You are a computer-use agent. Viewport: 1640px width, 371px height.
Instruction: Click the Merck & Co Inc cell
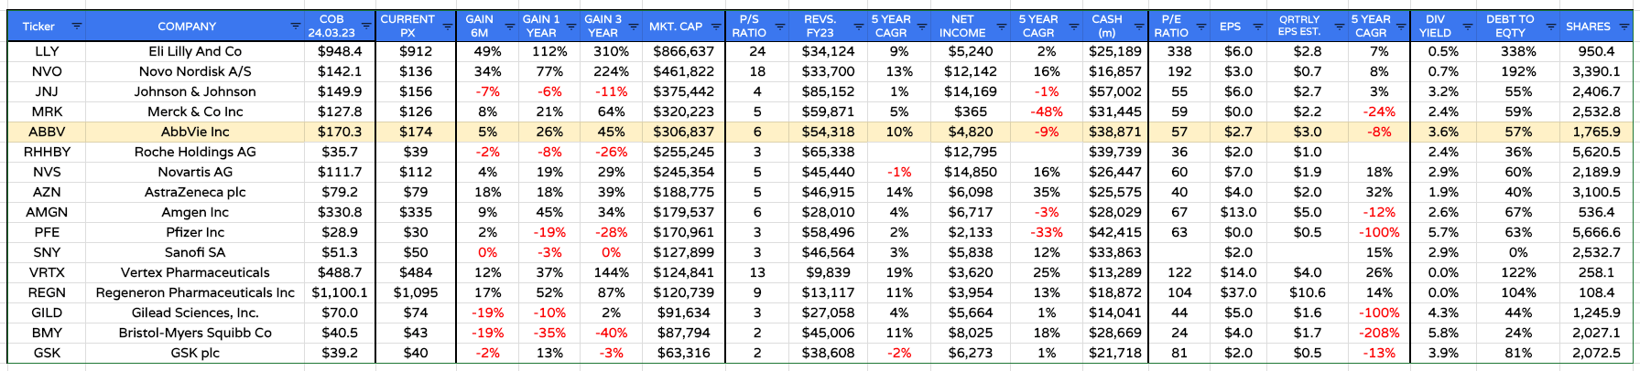[196, 111]
